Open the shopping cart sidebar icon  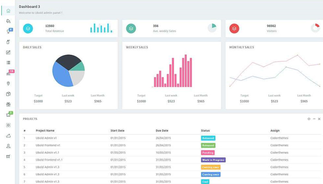[8, 156]
